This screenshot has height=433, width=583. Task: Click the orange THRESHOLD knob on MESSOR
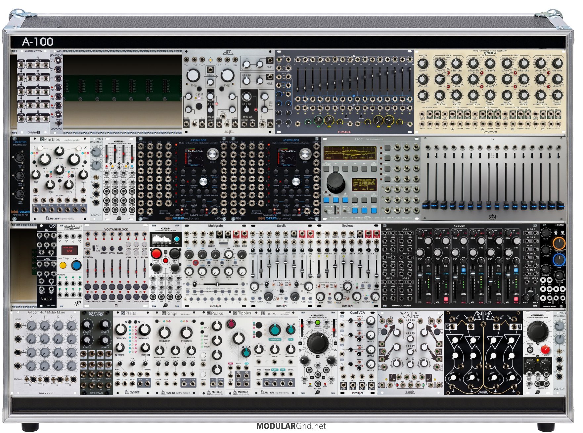point(559,243)
